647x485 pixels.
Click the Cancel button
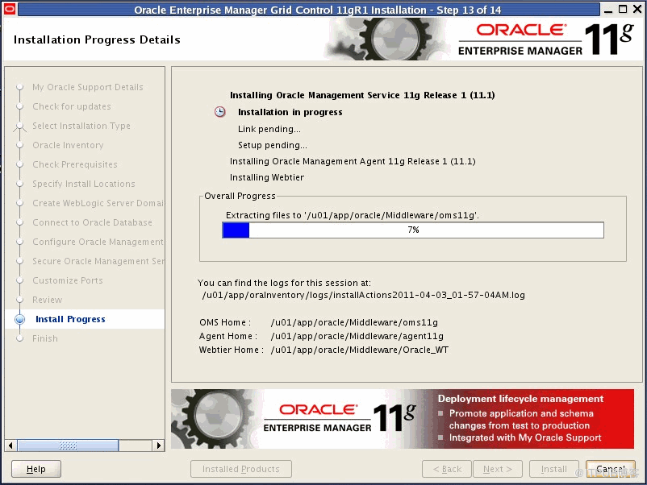tap(610, 469)
